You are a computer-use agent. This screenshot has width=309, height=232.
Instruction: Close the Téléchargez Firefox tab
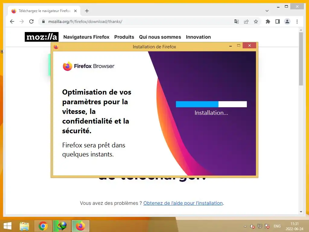pyautogui.click(x=75, y=11)
